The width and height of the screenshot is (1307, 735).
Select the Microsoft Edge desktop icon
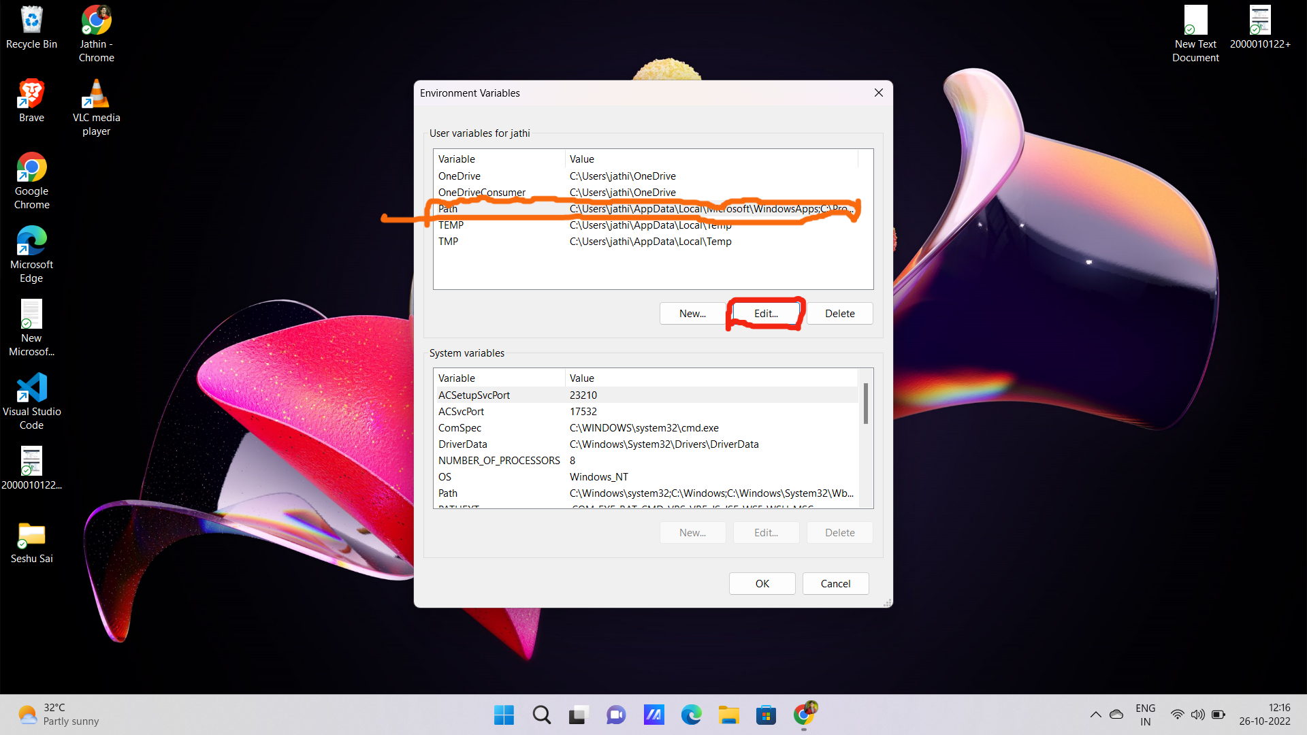tap(31, 255)
